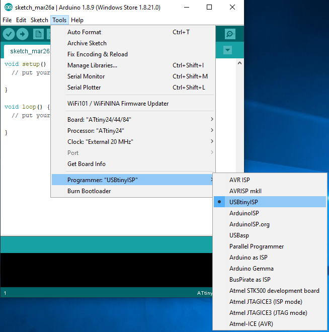Click line number 1 in status bar

coord(5,293)
